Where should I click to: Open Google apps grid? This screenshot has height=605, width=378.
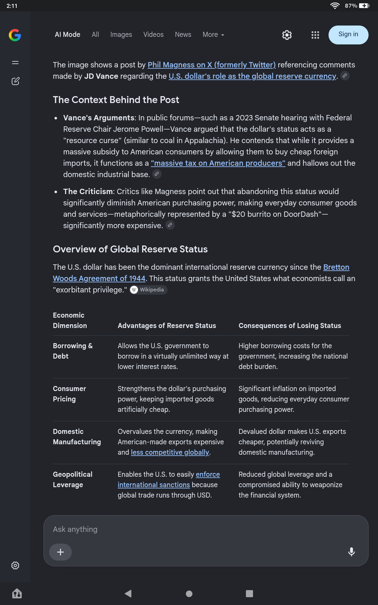pos(315,35)
